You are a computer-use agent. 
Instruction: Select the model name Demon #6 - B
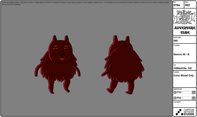(181, 54)
